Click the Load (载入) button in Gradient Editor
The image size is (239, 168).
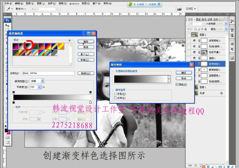point(86,54)
